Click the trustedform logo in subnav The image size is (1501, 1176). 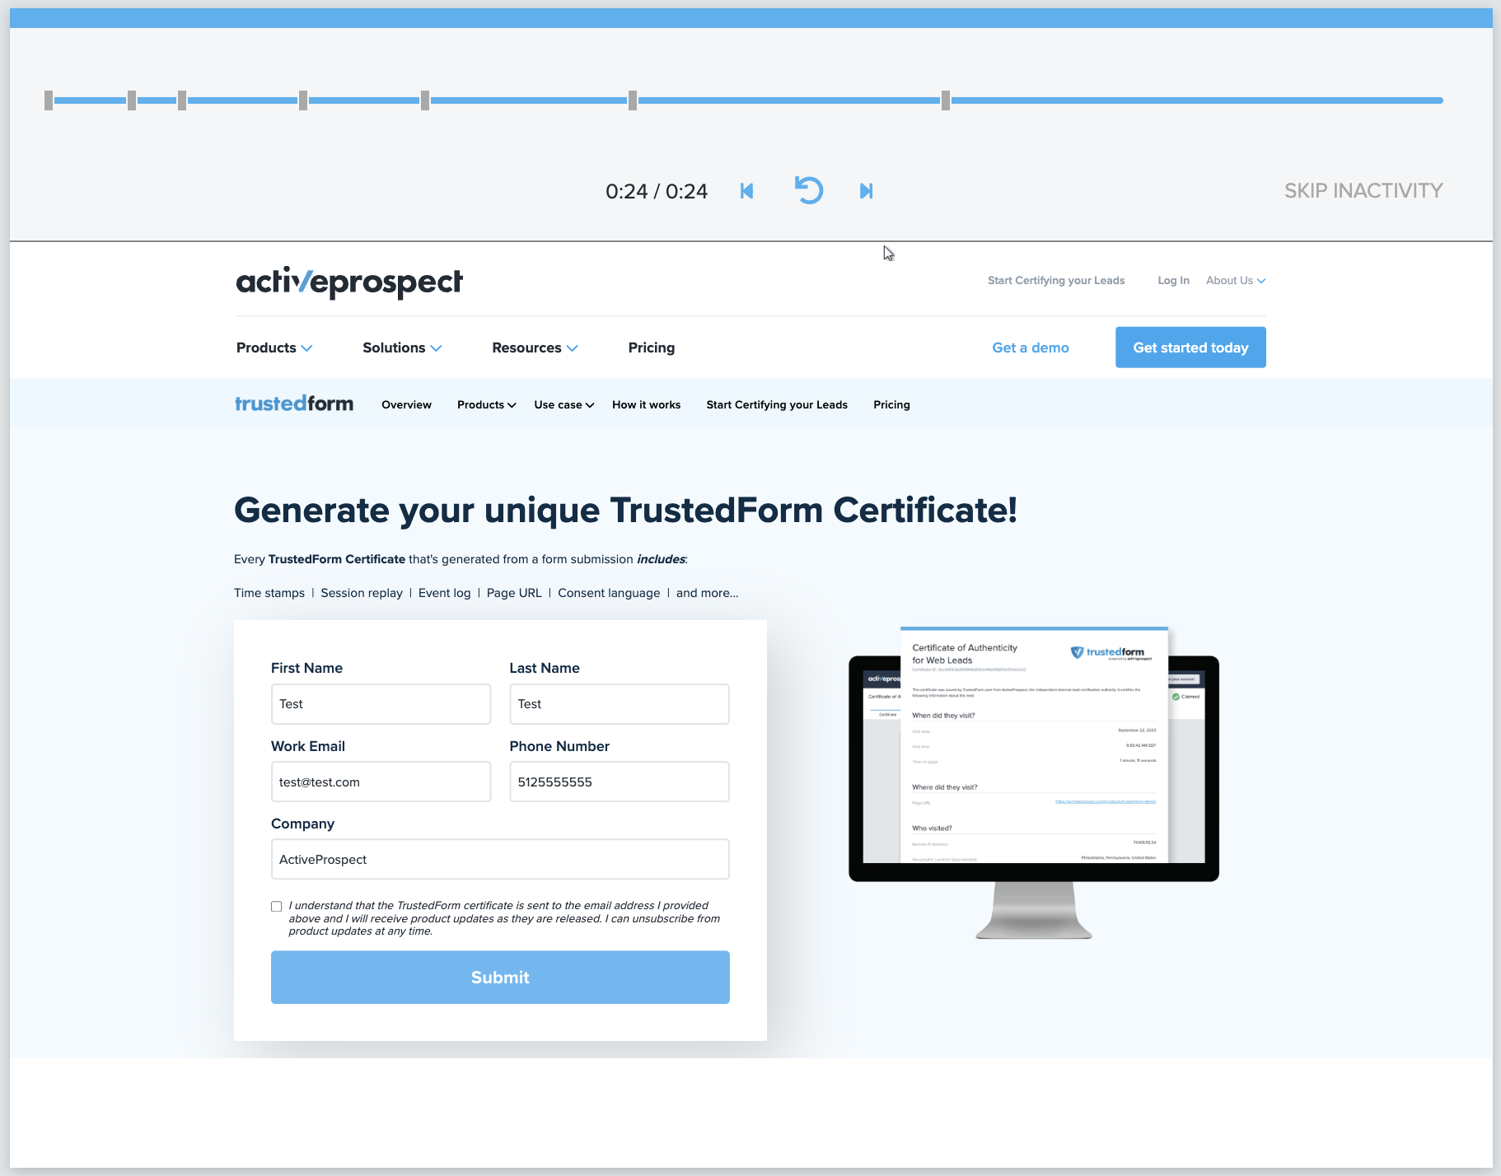[294, 404]
